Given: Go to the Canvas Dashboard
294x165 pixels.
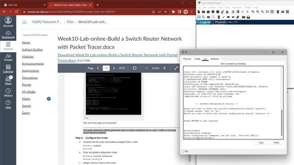Looking at the screenshot, I should pos(8,35).
